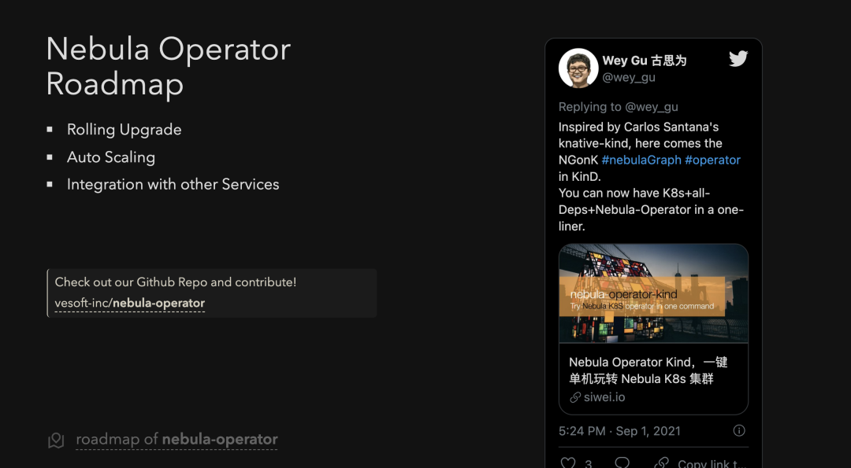Click the Wey Gu display name

[644, 61]
